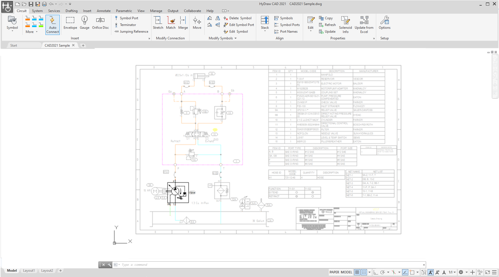The image size is (499, 277).
Task: Toggle grid display in status bar
Action: [x=357, y=272]
